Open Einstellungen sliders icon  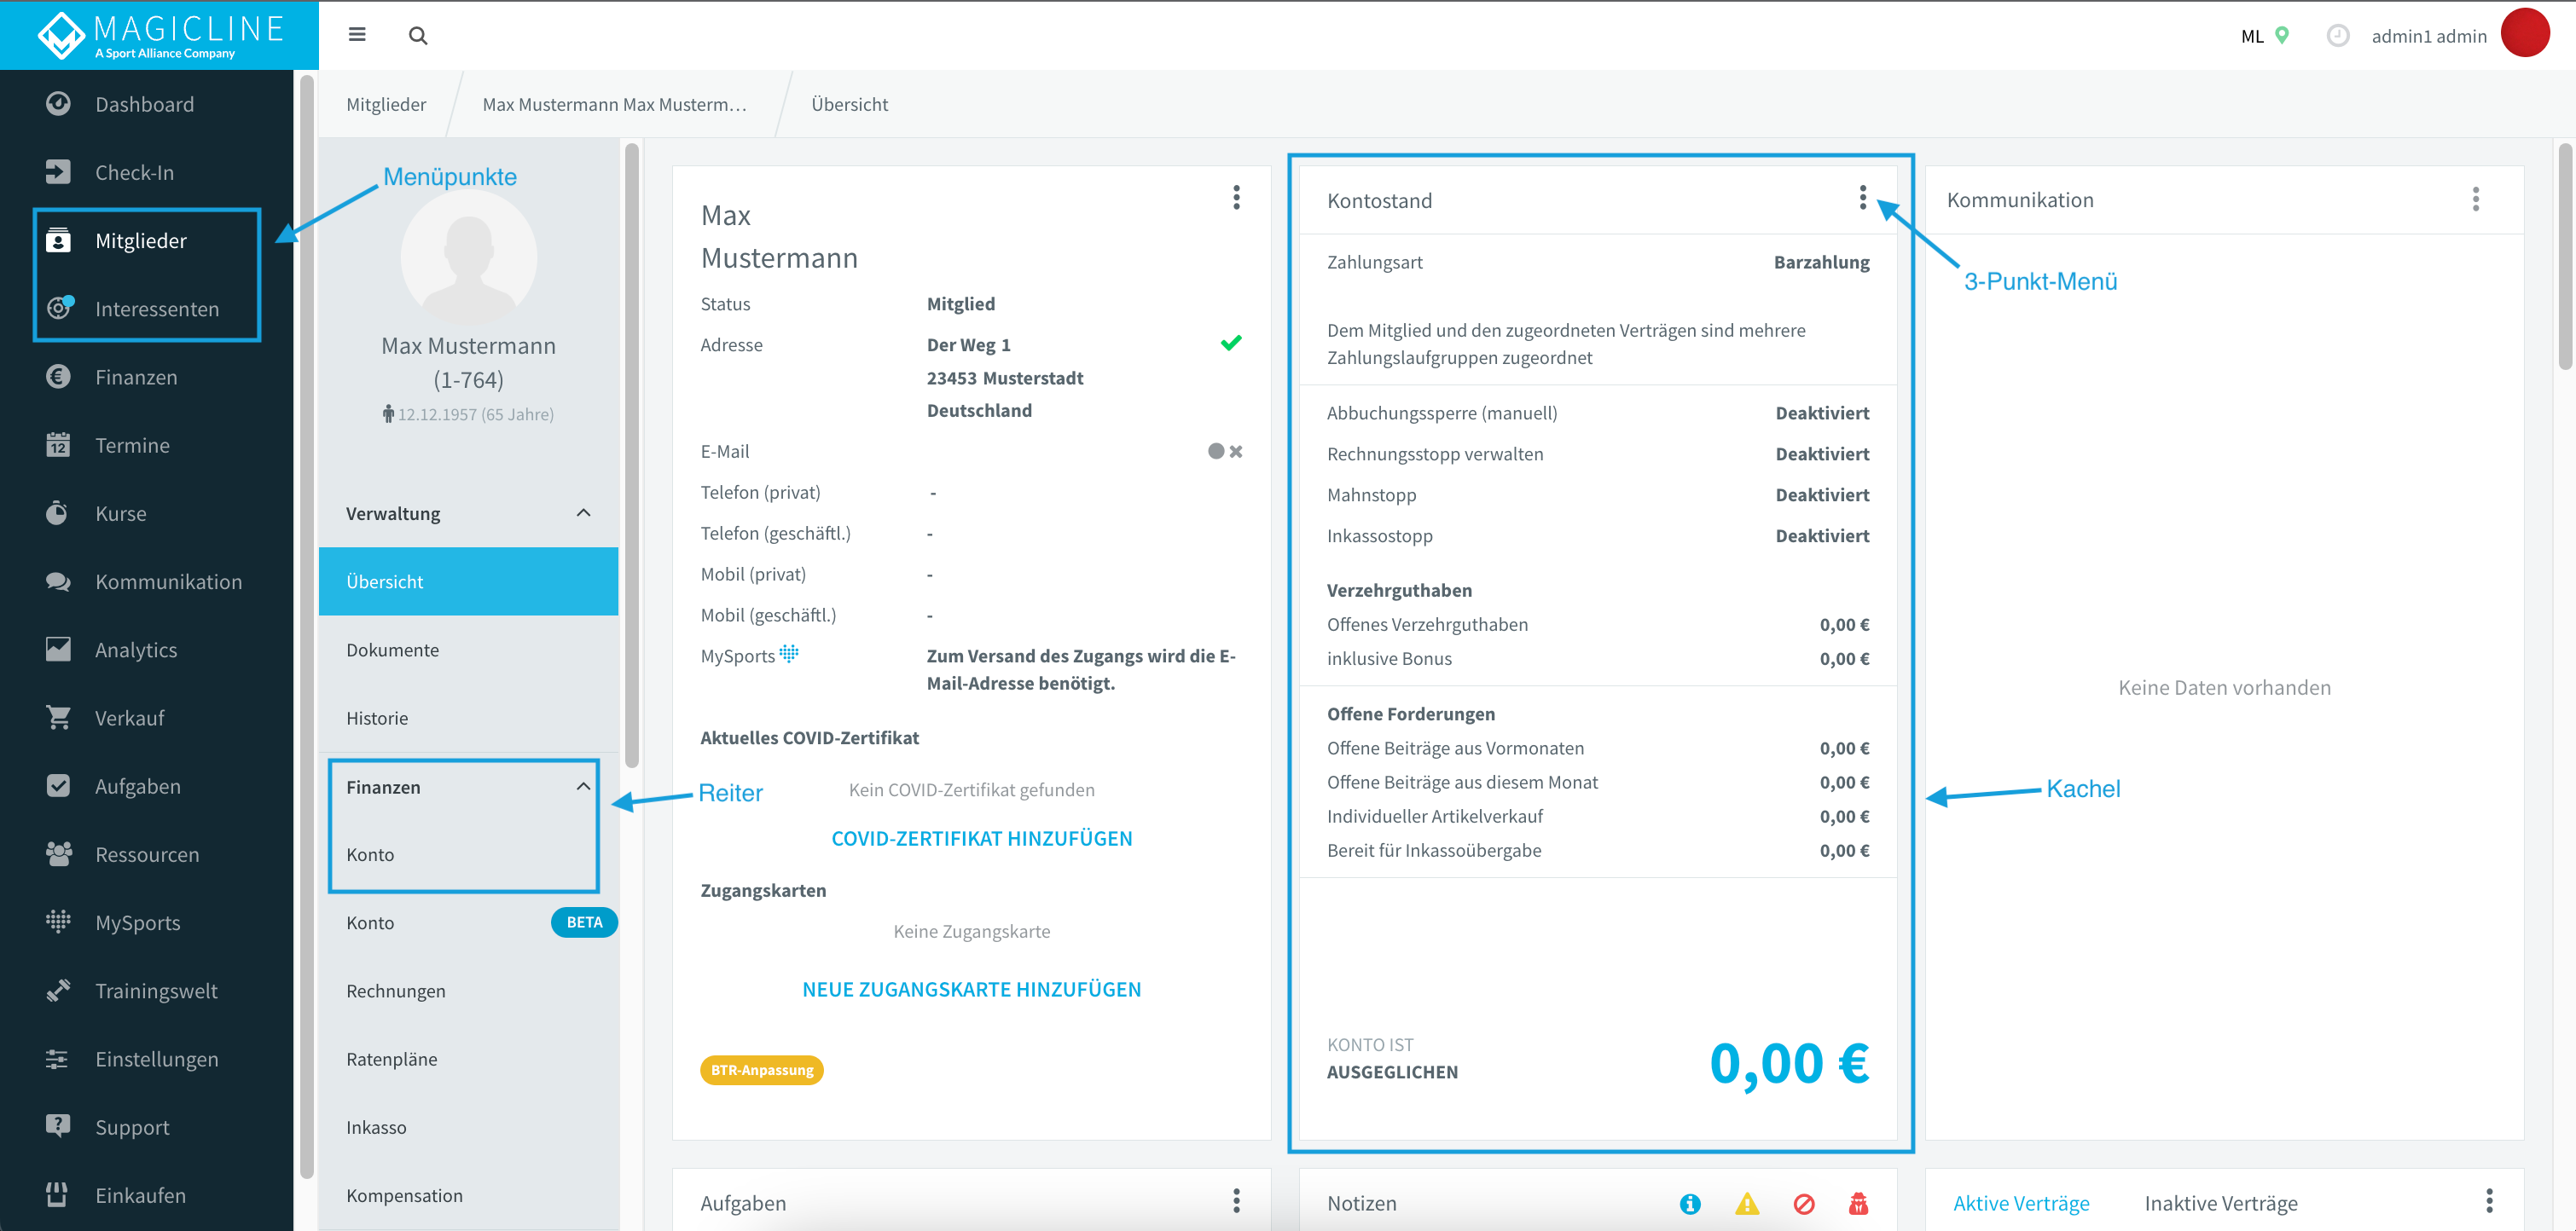pos(58,1058)
